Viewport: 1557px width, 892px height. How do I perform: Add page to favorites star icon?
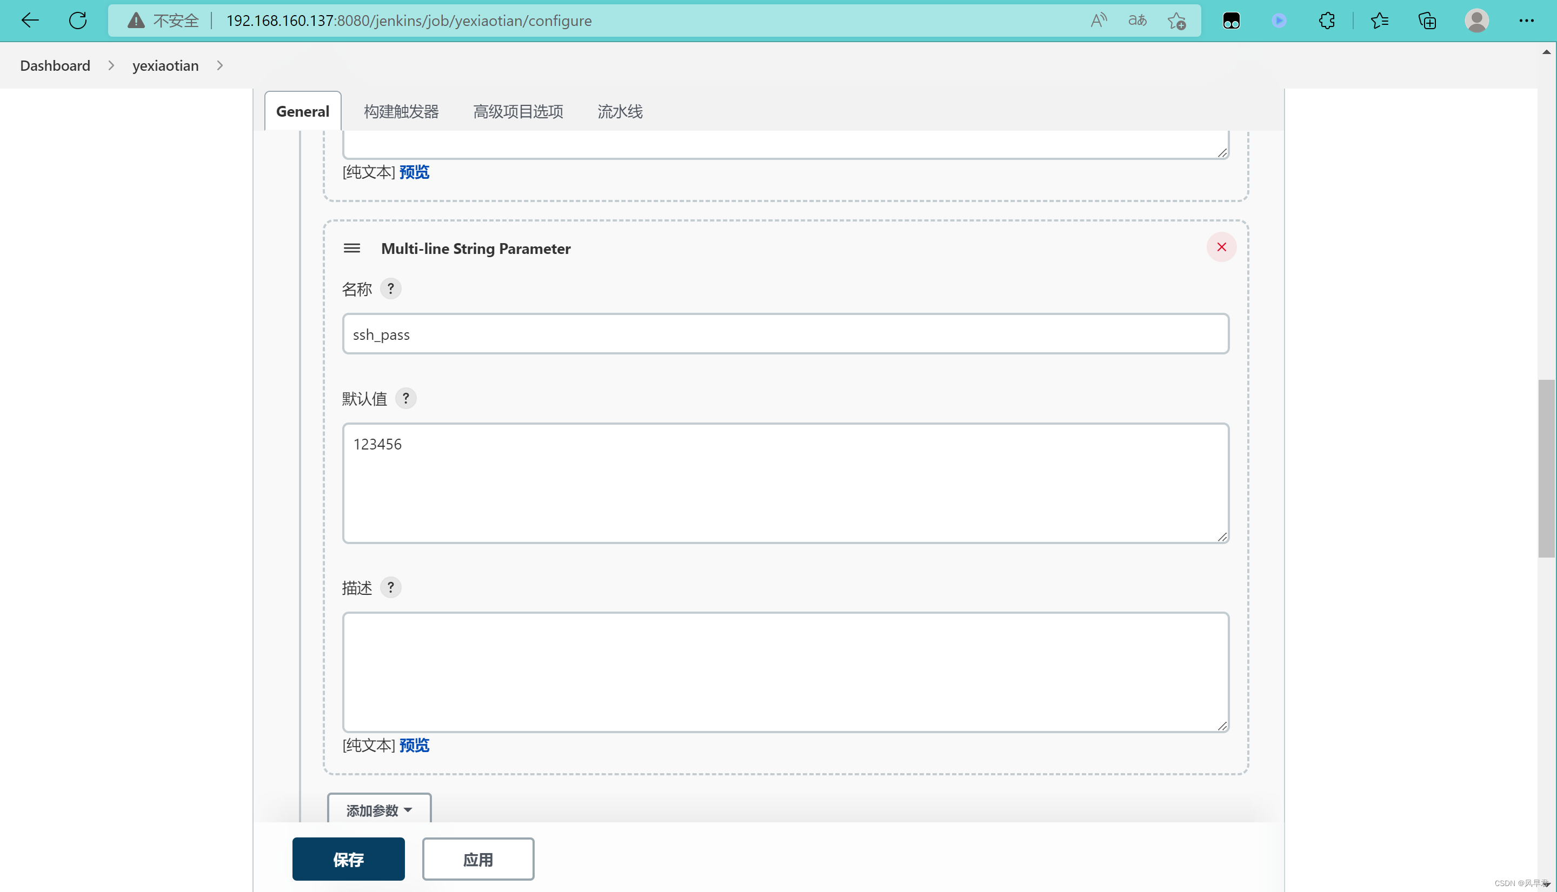(1176, 20)
